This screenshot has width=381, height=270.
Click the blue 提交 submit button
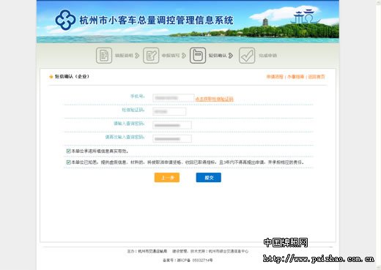[209, 178]
